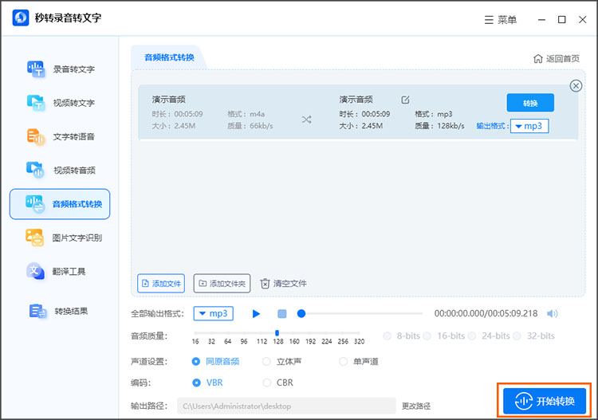Click the 翻译工具 icon

point(35,271)
